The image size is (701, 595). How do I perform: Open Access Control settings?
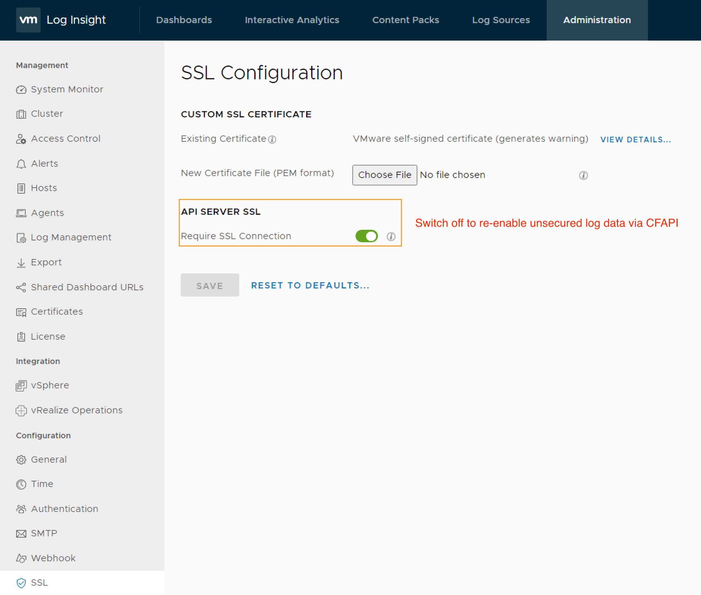[66, 139]
